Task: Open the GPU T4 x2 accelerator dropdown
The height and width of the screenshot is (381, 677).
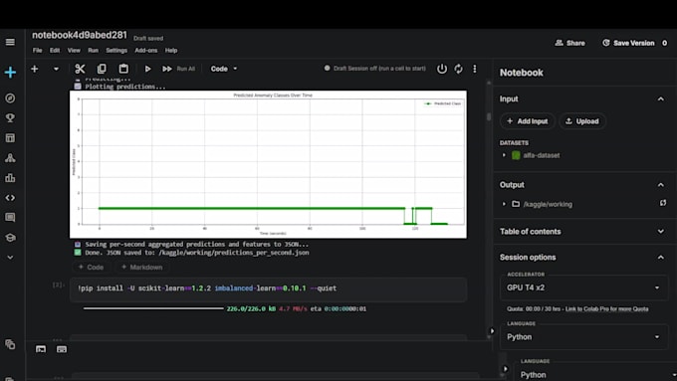Action: coord(583,287)
